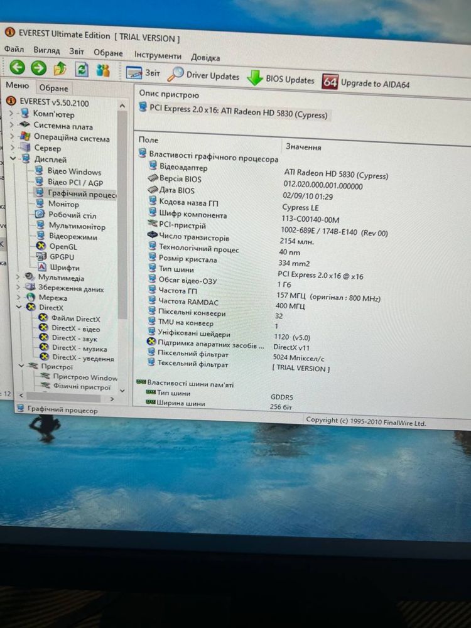Click the OpenGL icon in the tree

[x=41, y=246]
